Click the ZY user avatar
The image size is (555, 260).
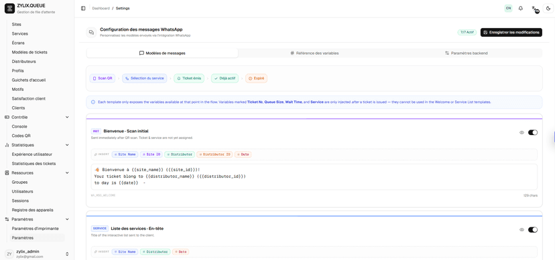coord(9,253)
